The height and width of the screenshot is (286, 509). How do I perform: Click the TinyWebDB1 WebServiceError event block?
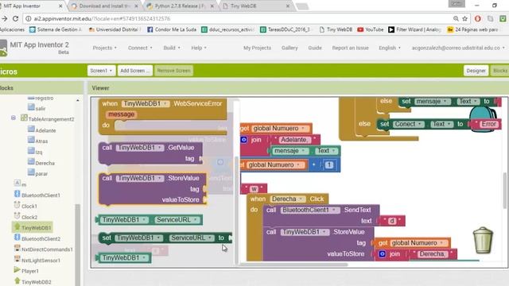click(162, 117)
